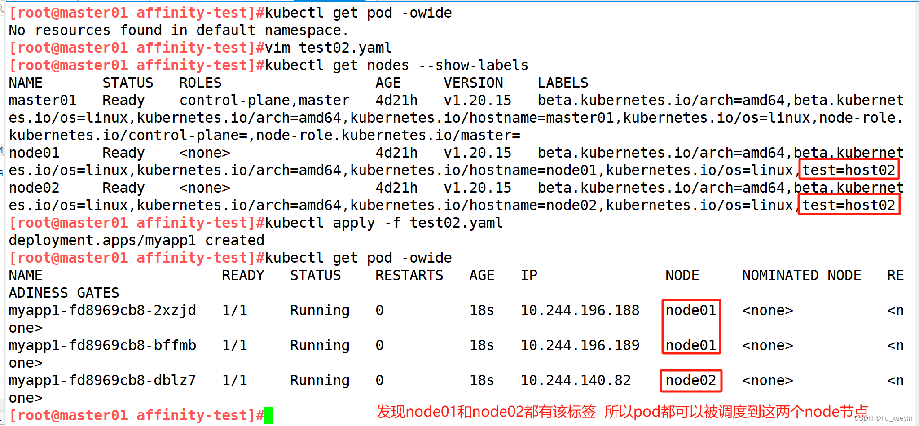Click the ROLES column header
Image resolution: width=919 pixels, height=426 pixels.
pyautogui.click(x=200, y=83)
